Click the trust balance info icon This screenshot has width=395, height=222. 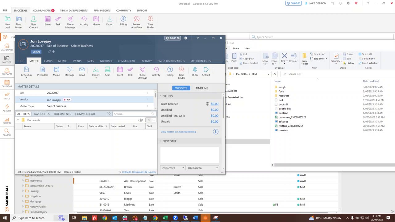[207, 104]
